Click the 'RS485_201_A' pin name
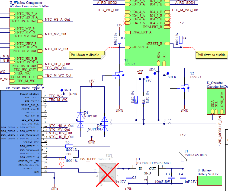The image size is (228, 191). (30, 105)
